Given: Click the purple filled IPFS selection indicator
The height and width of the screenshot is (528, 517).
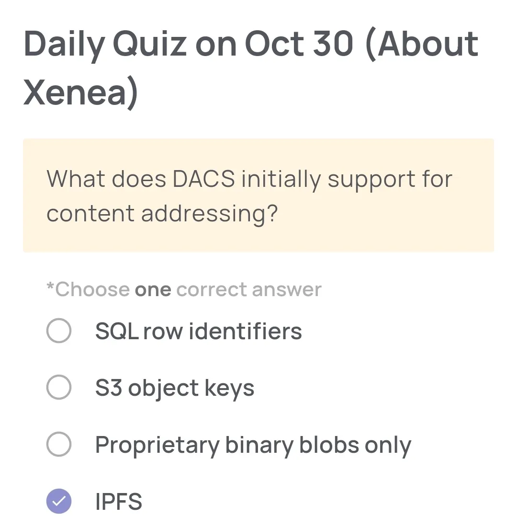Looking at the screenshot, I should (x=58, y=501).
